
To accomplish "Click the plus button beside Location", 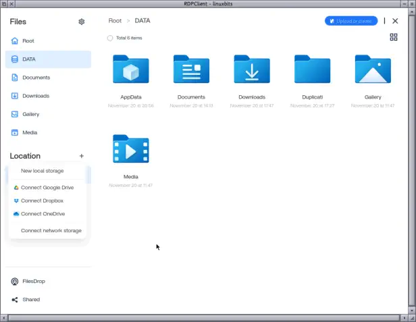I will 82,156.
